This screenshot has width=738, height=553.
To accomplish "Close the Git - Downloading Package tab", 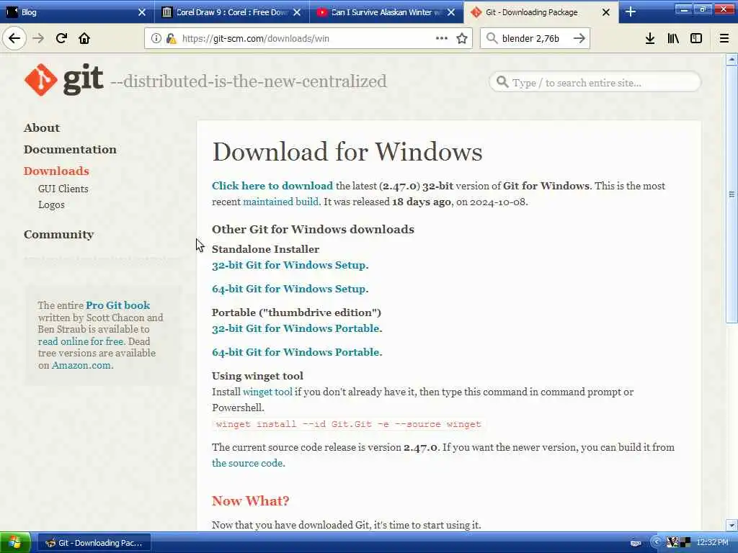I will click(606, 12).
